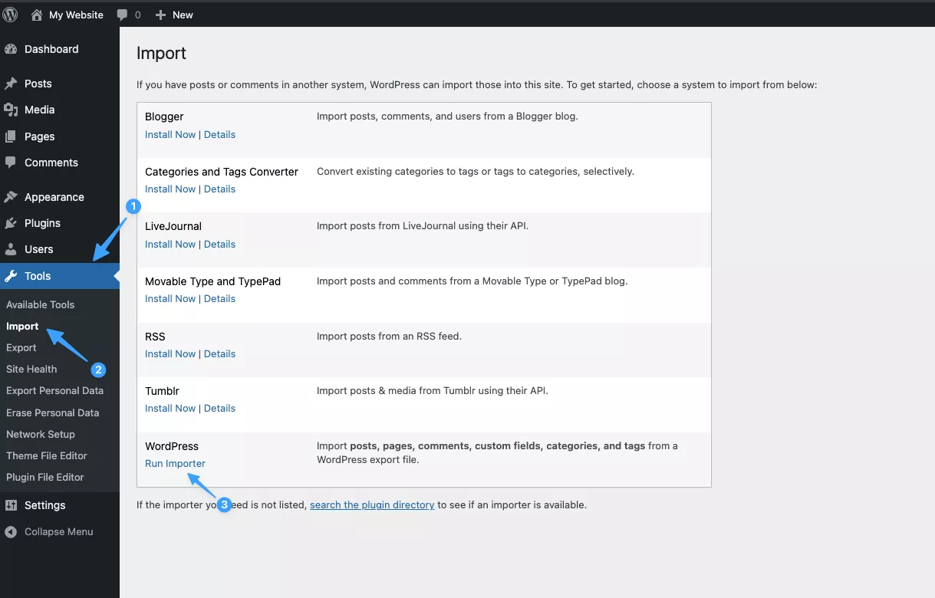935x598 pixels.
Task: Open Site Health submenu item
Action: 31,369
